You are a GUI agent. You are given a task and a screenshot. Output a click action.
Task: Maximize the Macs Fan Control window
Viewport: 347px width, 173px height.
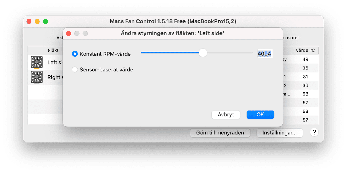(x=45, y=21)
